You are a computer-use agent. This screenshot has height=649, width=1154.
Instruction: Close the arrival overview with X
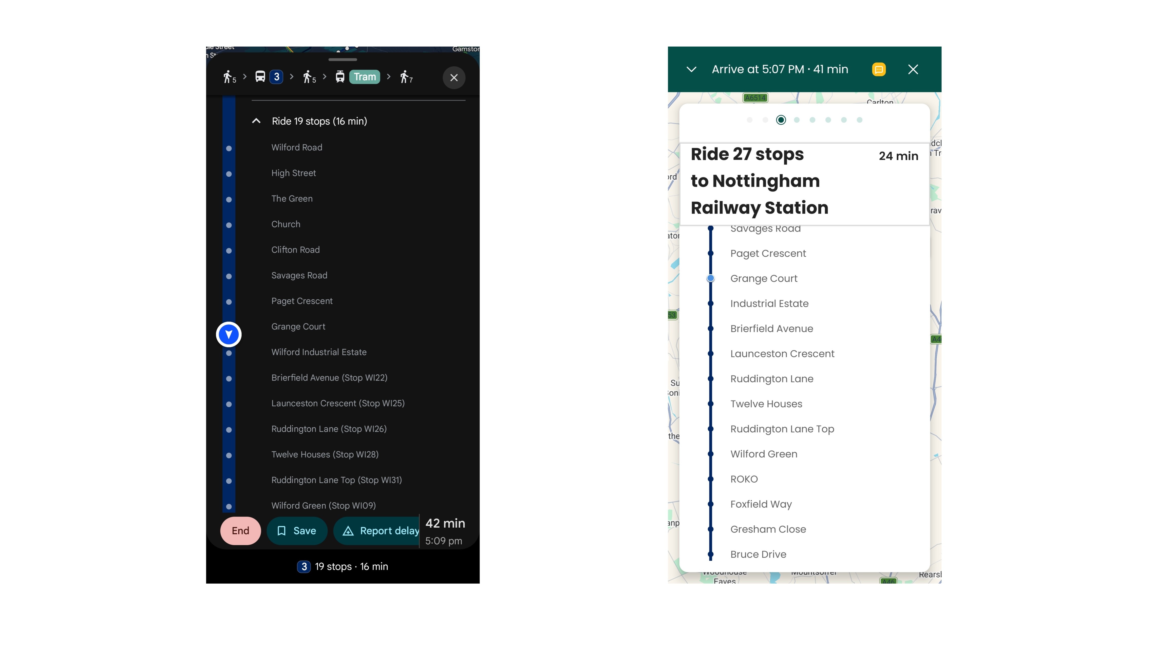pyautogui.click(x=913, y=69)
